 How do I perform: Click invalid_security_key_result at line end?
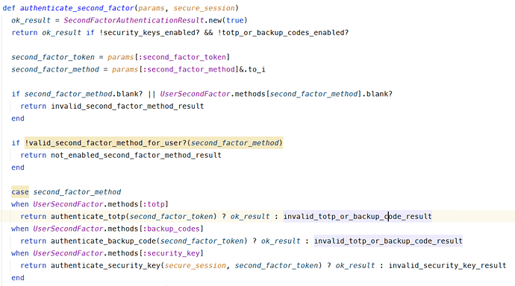coord(447,265)
